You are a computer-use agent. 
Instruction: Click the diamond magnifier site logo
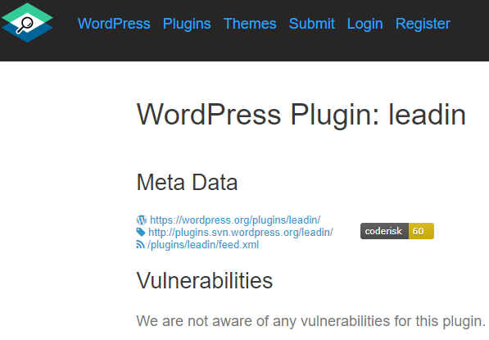(x=27, y=23)
